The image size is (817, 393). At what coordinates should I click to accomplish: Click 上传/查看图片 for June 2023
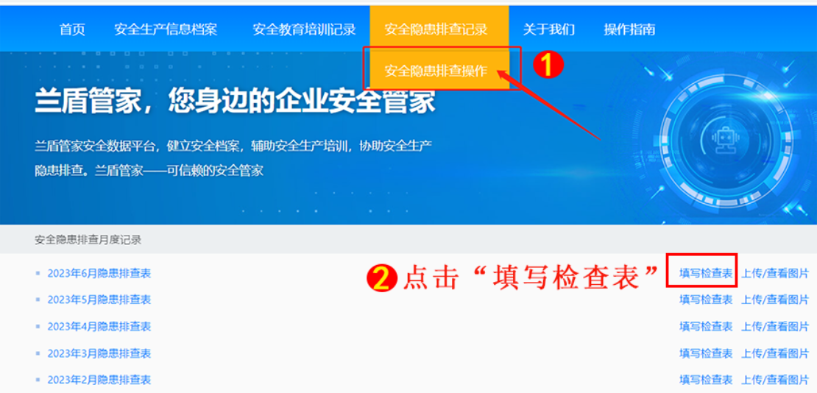[x=775, y=273]
